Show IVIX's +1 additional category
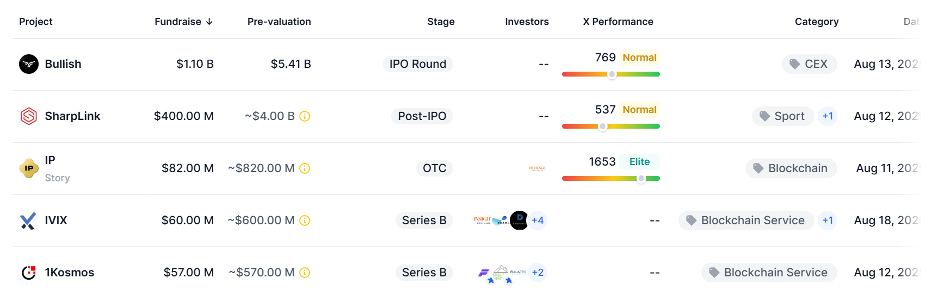This screenshot has height=297, width=932. pos(828,220)
